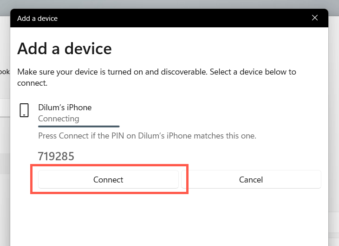Click the phone icon beside Dilum's iPhone
The image size is (339, 246).
pos(24,110)
